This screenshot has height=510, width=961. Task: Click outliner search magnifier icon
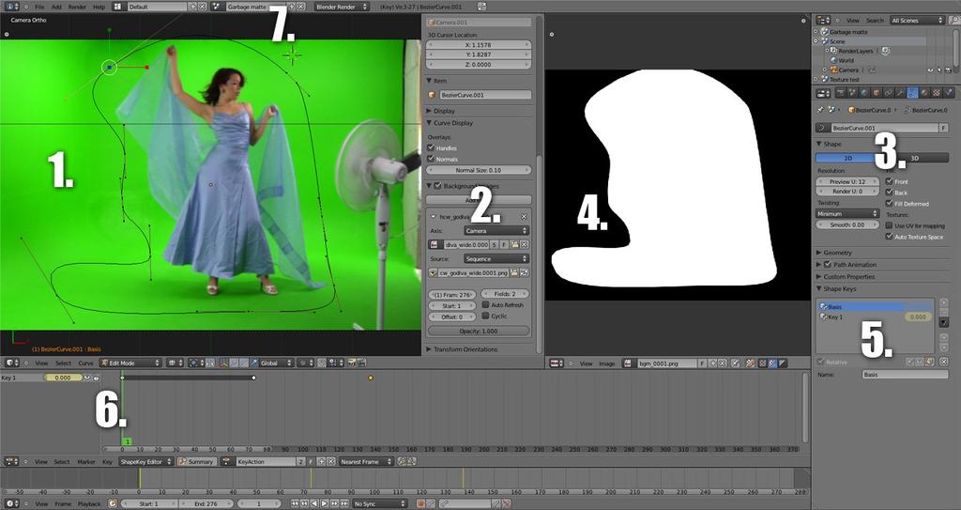click(x=954, y=21)
